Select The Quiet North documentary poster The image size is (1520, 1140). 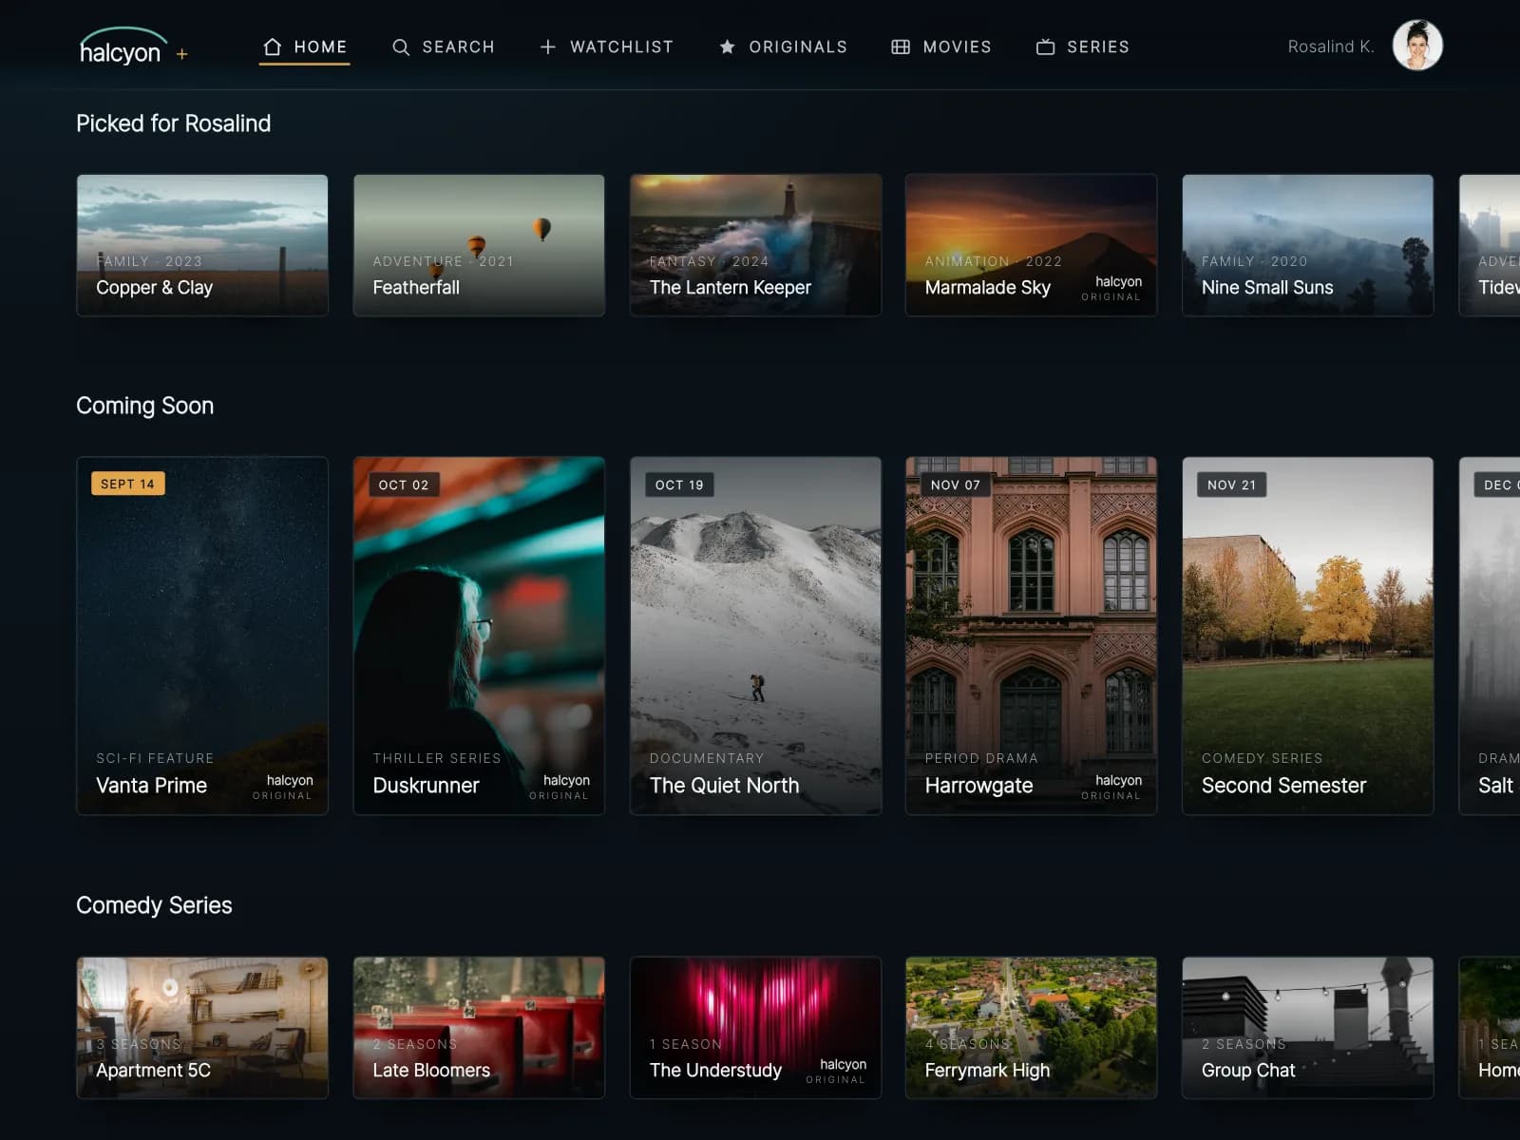tap(755, 636)
